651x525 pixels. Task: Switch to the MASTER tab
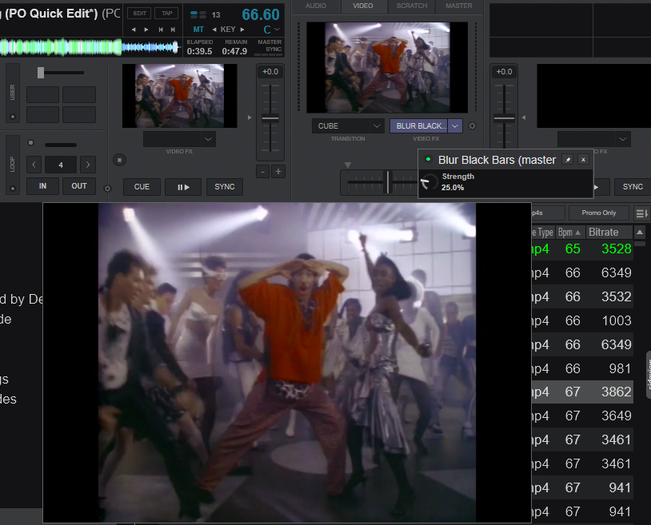tap(459, 6)
